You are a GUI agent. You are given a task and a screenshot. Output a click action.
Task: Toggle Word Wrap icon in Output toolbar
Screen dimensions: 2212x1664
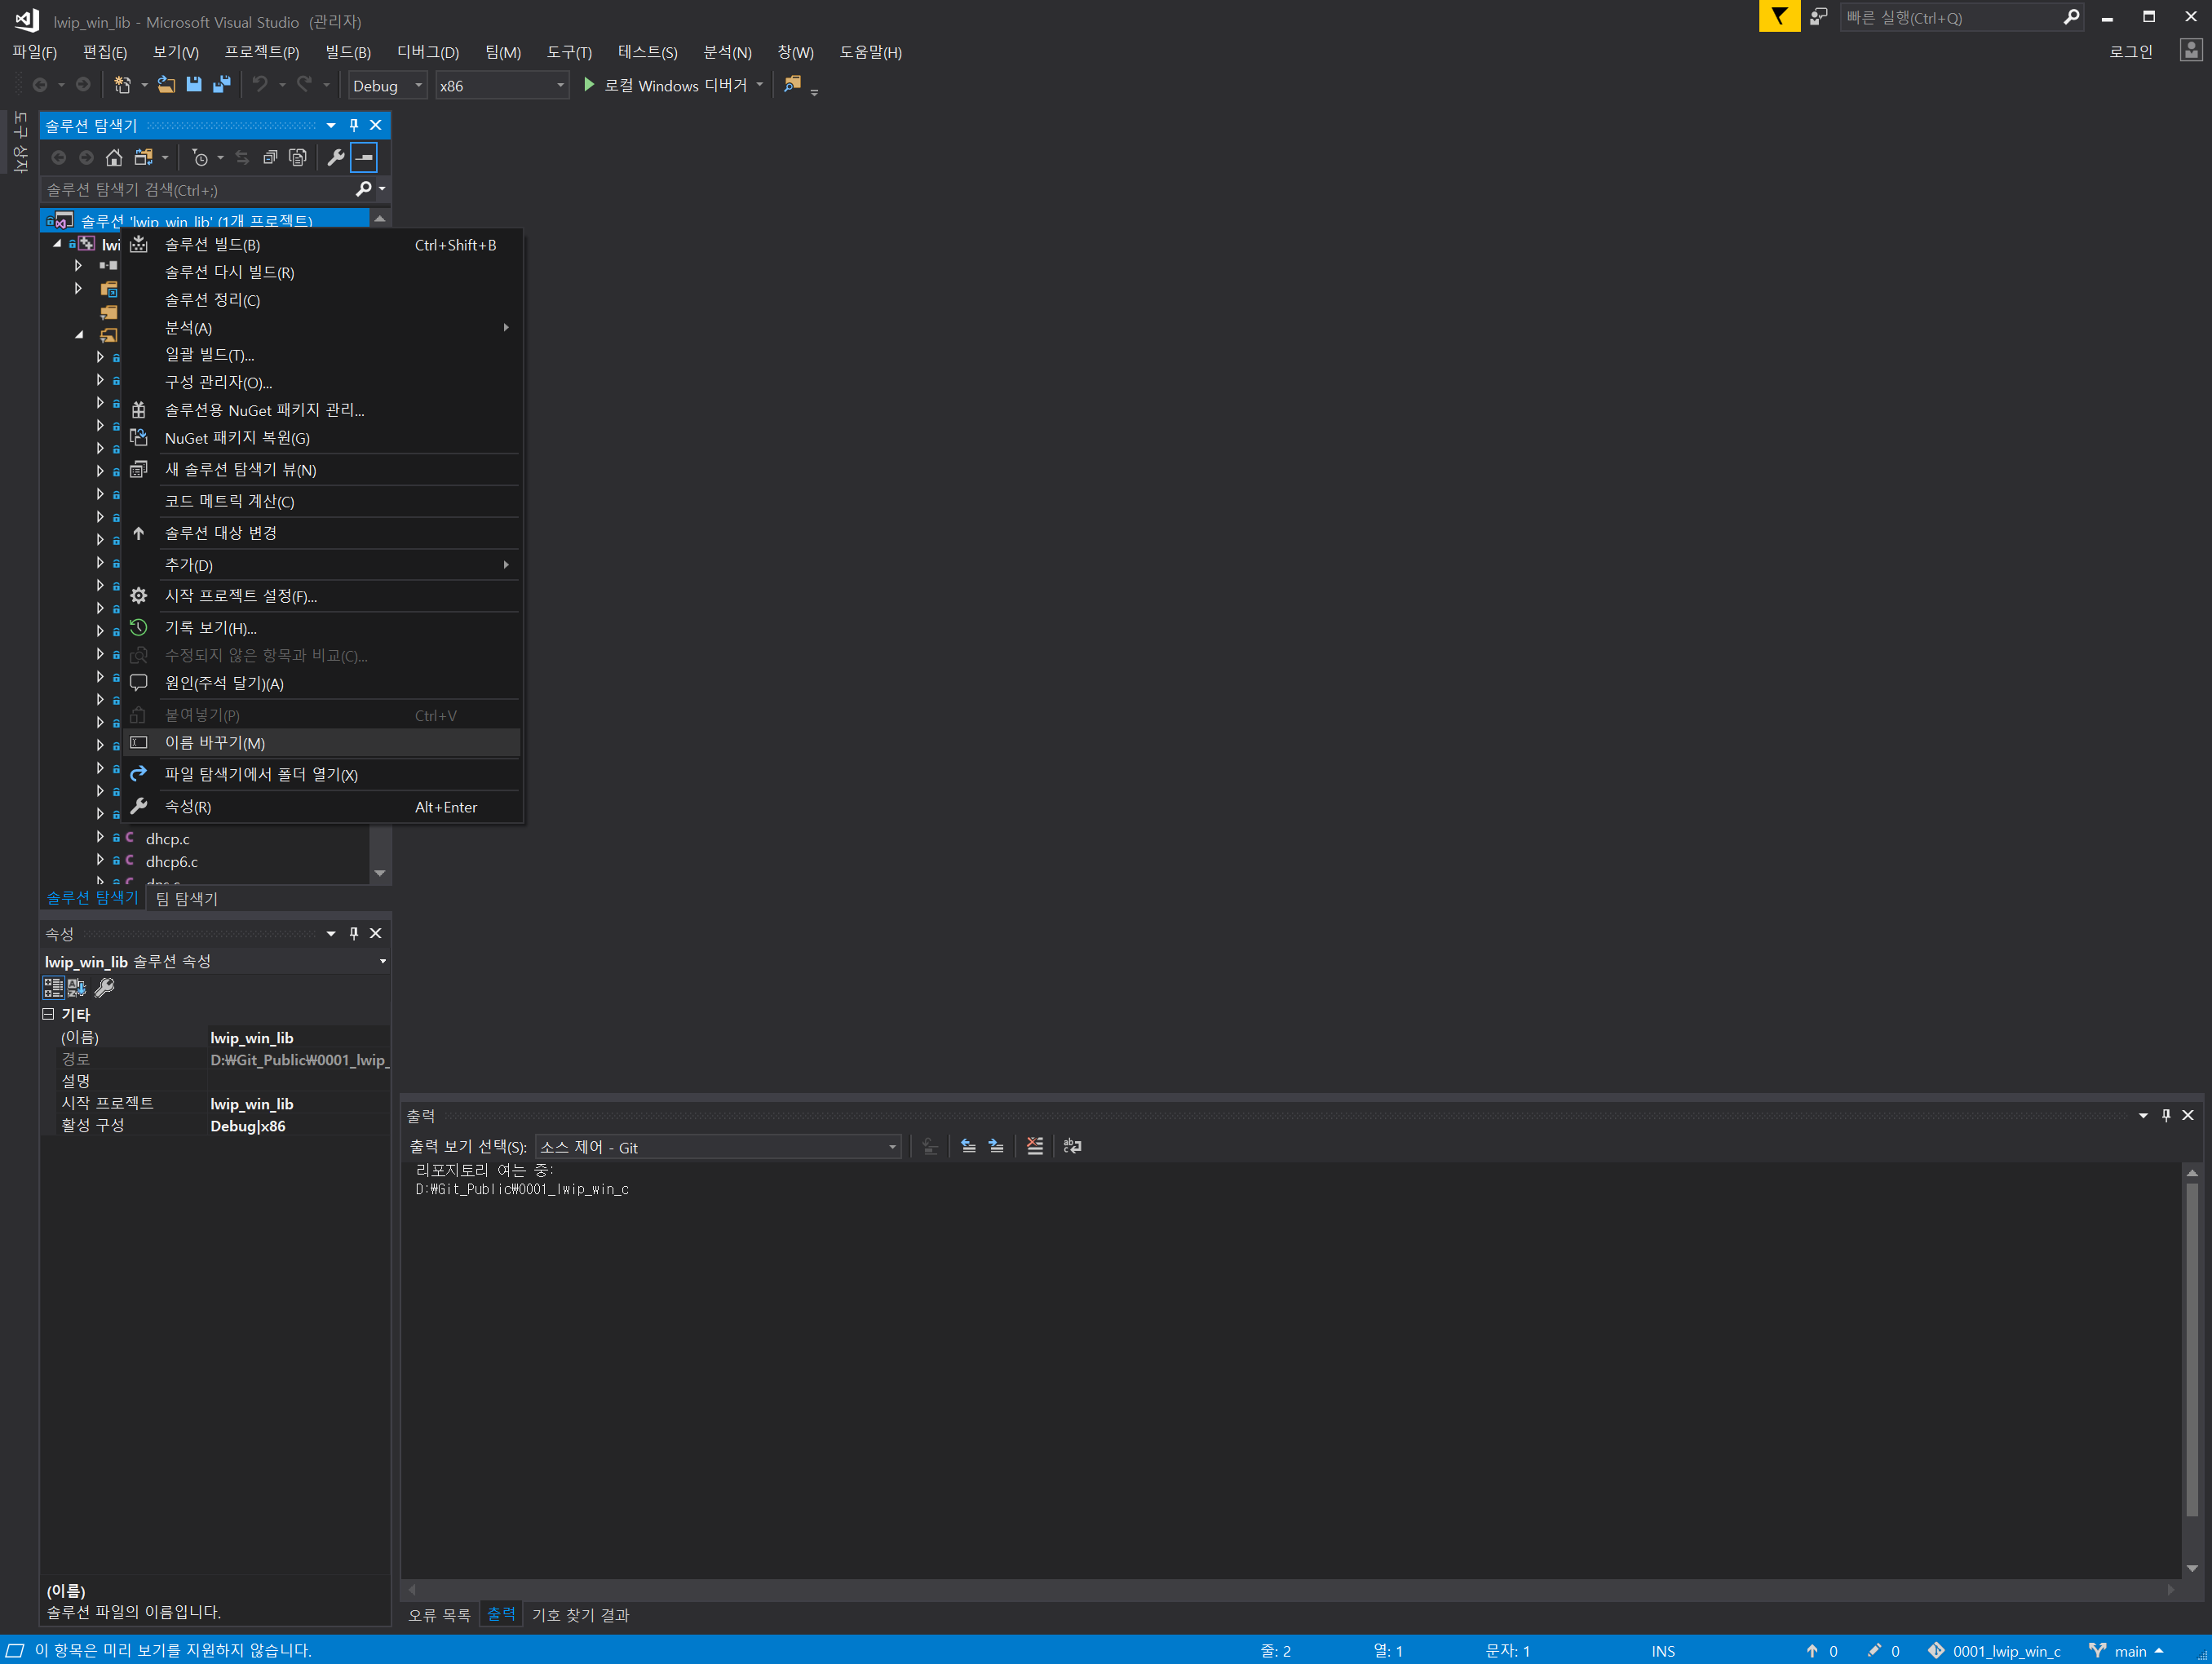(1072, 1146)
